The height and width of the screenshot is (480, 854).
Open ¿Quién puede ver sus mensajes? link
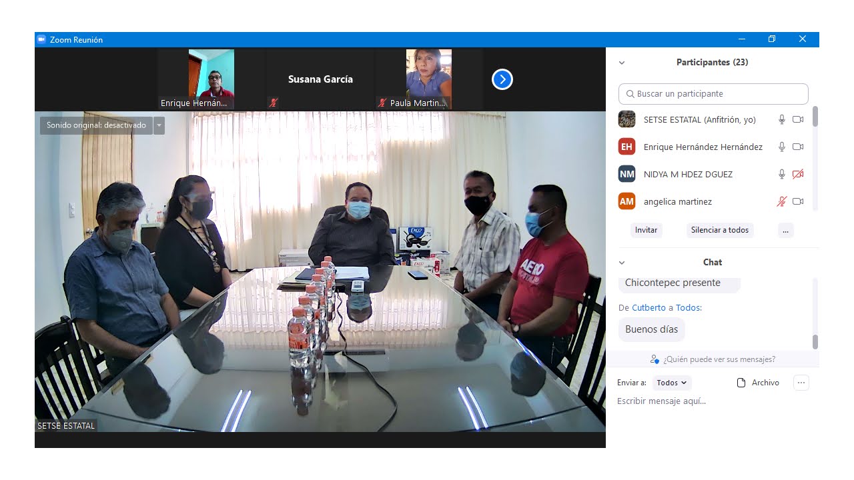point(719,359)
